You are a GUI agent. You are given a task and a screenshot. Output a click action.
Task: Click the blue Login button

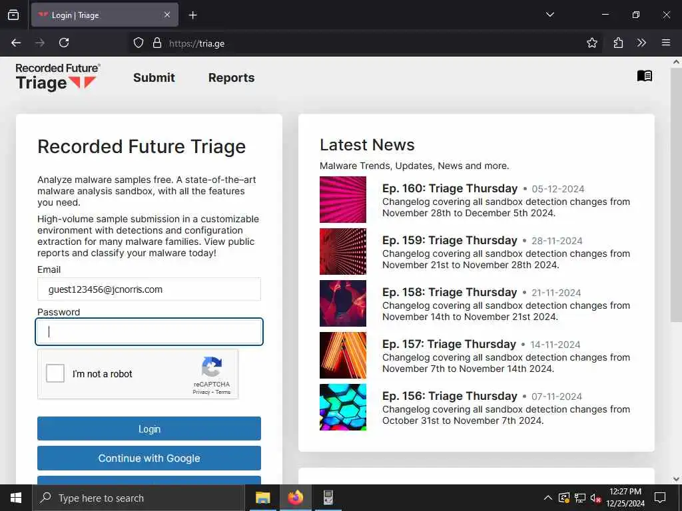[149, 429]
